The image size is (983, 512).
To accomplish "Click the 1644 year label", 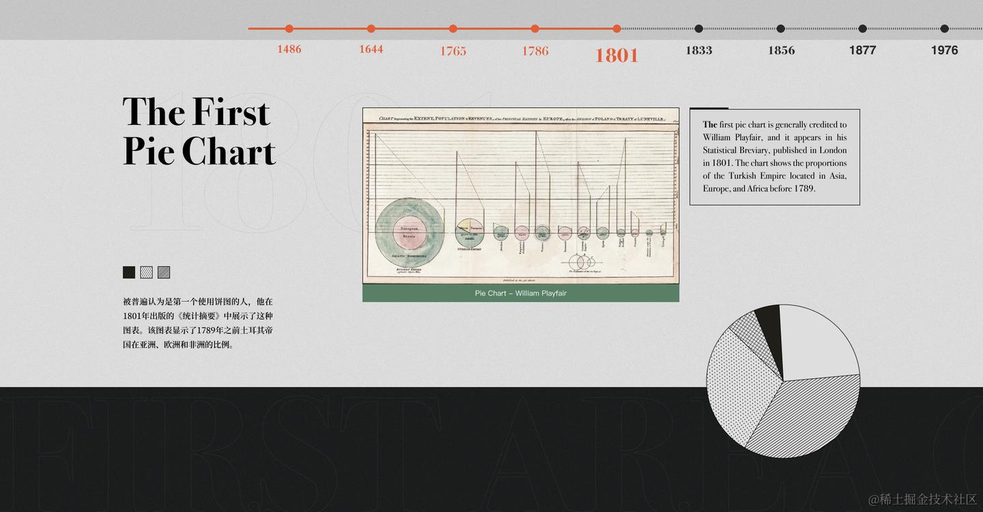I will [x=371, y=49].
